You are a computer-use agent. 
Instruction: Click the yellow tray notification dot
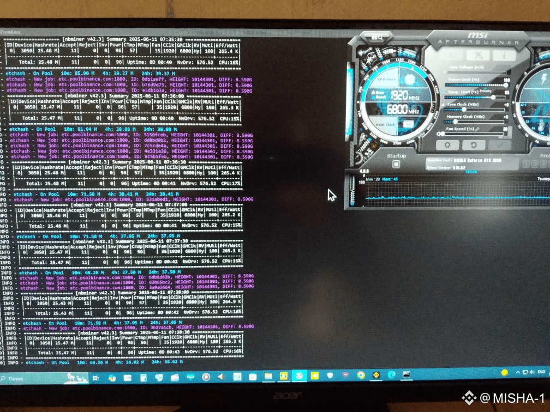(x=504, y=372)
